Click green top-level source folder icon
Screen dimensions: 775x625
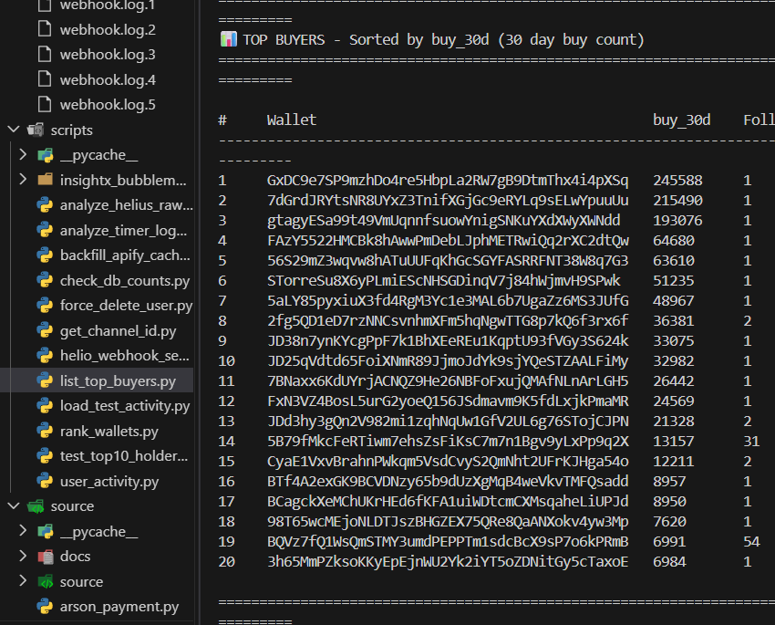(x=36, y=506)
